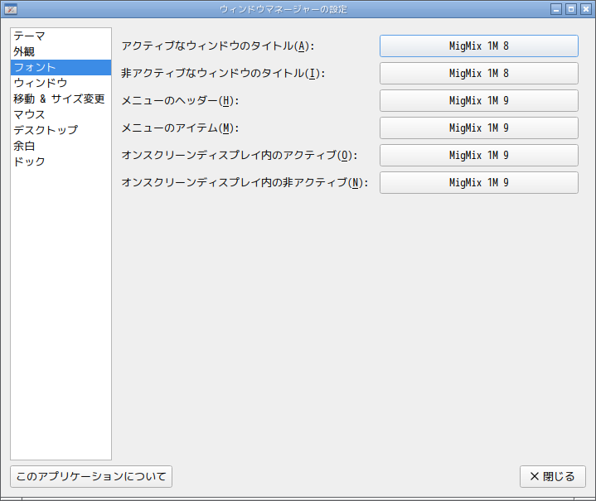Select テーマ in the sidebar list
This screenshot has width=596, height=501.
(30, 36)
